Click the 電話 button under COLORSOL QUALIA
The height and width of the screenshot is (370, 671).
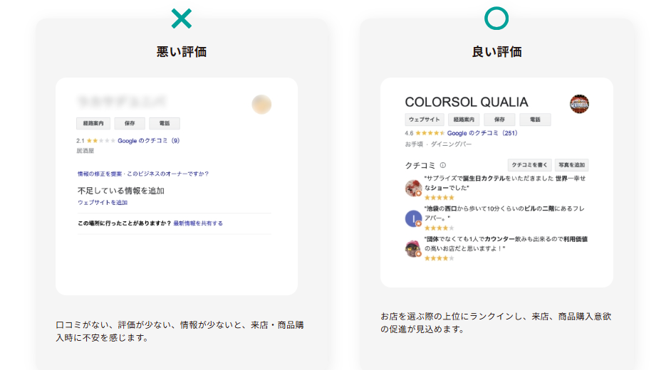(x=535, y=120)
